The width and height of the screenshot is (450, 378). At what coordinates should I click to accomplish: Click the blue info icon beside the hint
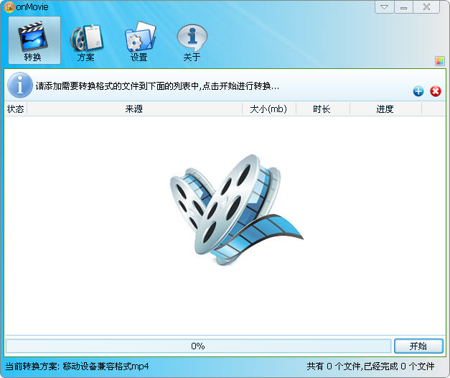pyautogui.click(x=20, y=85)
